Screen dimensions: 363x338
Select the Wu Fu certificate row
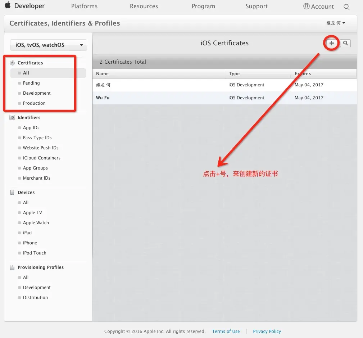[224, 98]
